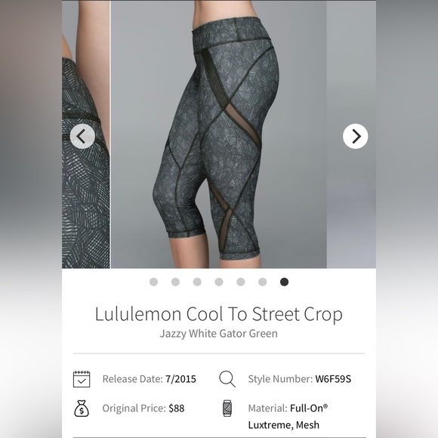The width and height of the screenshot is (438, 438).
Task: Click the material thread spool icon
Action: 227,408
